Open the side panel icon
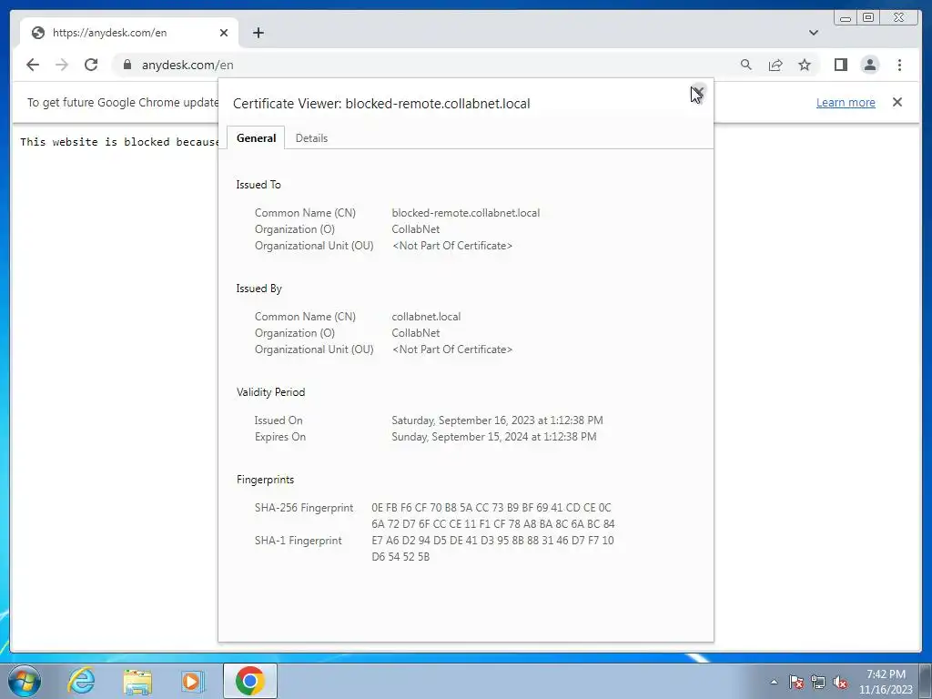Screen dimensions: 932x699 pos(840,65)
